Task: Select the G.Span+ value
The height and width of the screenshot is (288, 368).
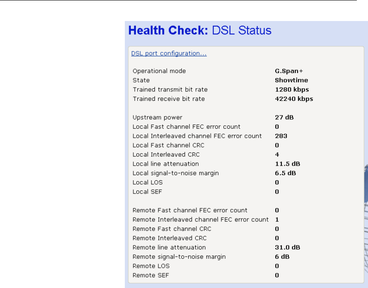Action: [289, 71]
